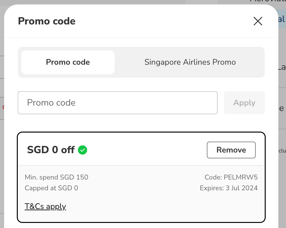Click the Capped at SGD 0 text
The height and width of the screenshot is (228, 286).
pos(51,188)
